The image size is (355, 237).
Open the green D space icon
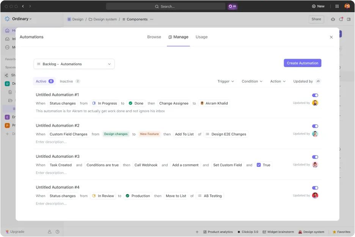click(x=7, y=84)
